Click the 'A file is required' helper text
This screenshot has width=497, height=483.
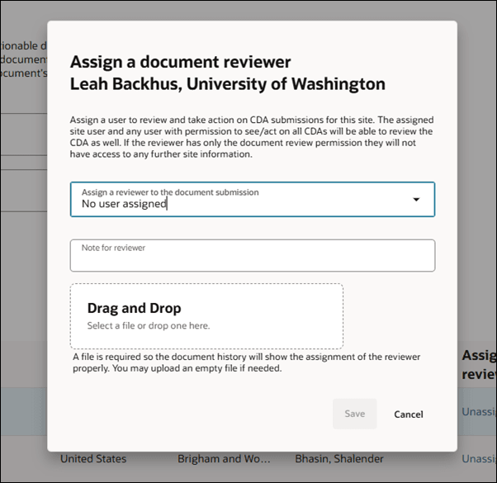point(246,362)
